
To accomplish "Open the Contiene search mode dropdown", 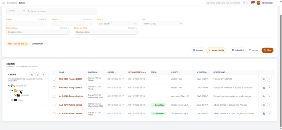I will click(x=16, y=11).
